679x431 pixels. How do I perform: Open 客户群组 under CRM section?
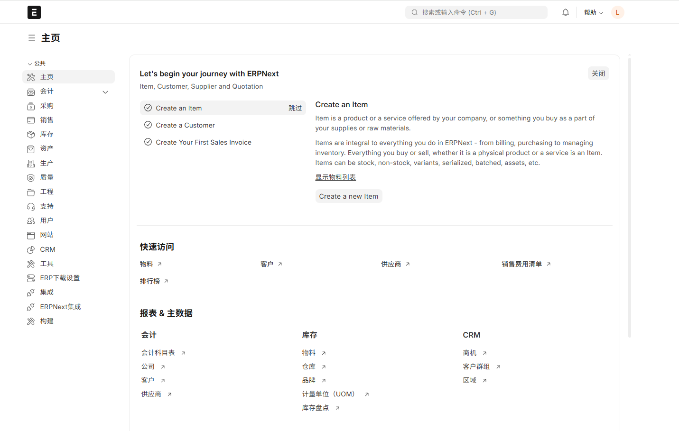(476, 367)
